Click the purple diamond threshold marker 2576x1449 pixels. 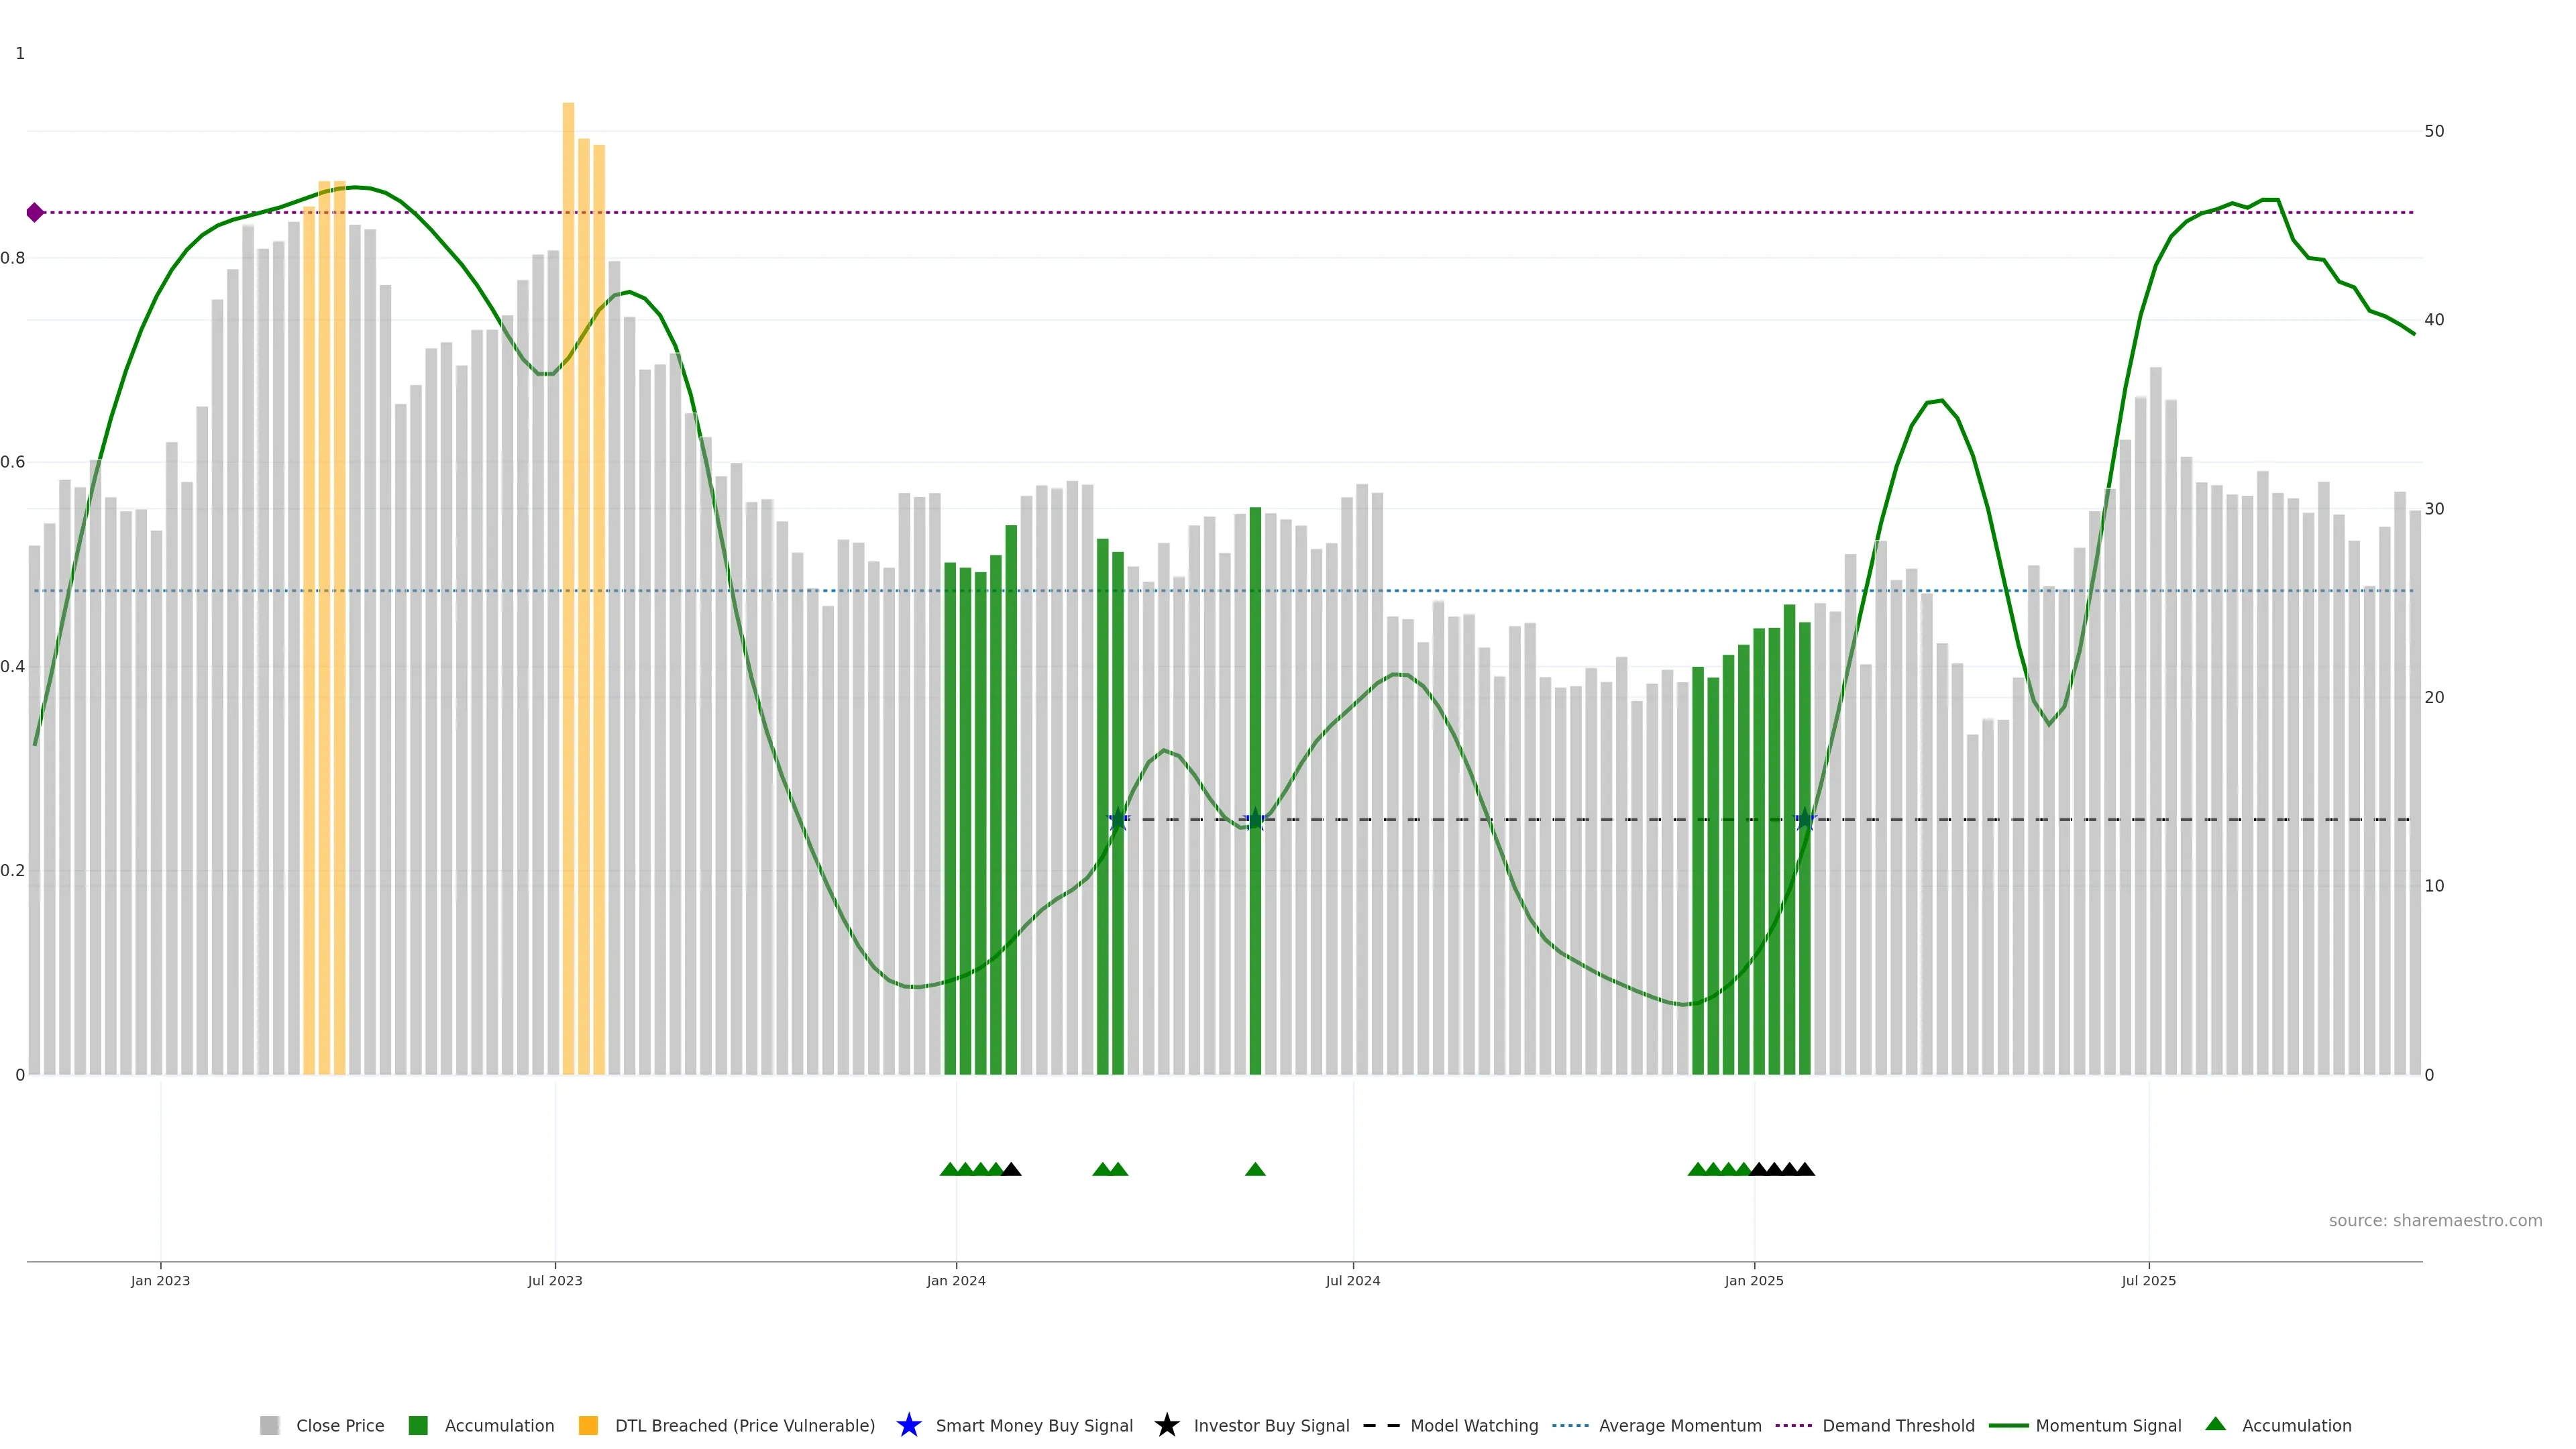[x=35, y=212]
